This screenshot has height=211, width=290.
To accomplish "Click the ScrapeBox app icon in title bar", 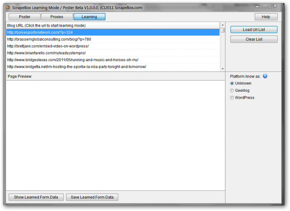I will pyautogui.click(x=8, y=8).
